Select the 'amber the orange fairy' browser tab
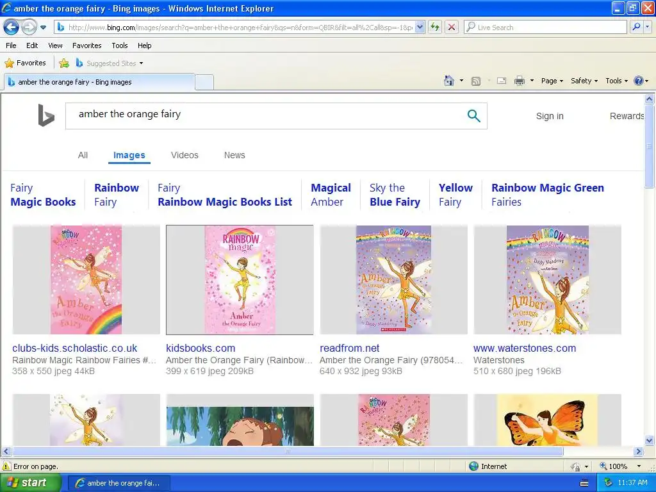The image size is (656, 492). [99, 82]
